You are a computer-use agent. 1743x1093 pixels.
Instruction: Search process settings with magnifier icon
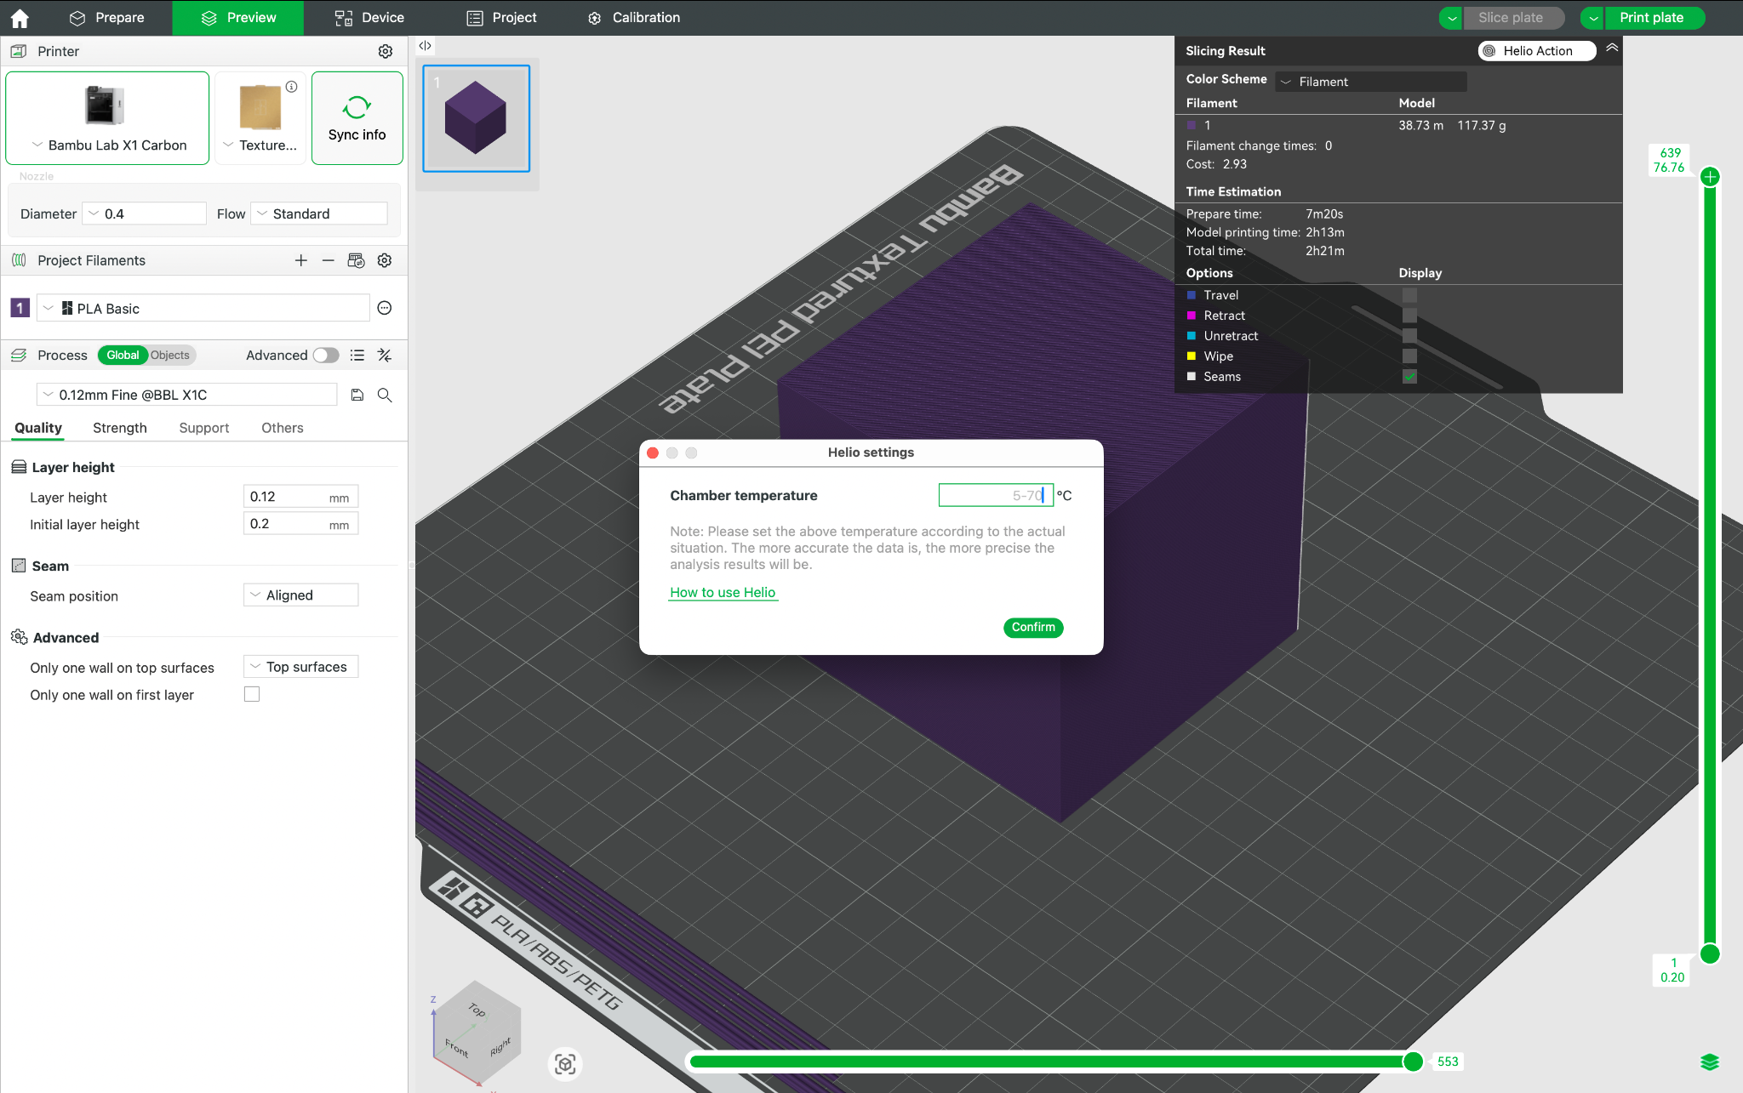click(385, 395)
